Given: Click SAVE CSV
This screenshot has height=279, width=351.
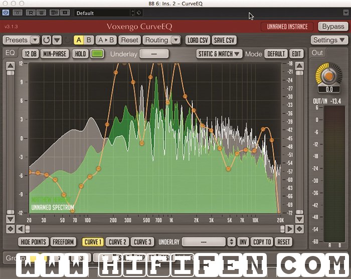Looking at the screenshot, I should coord(224,40).
